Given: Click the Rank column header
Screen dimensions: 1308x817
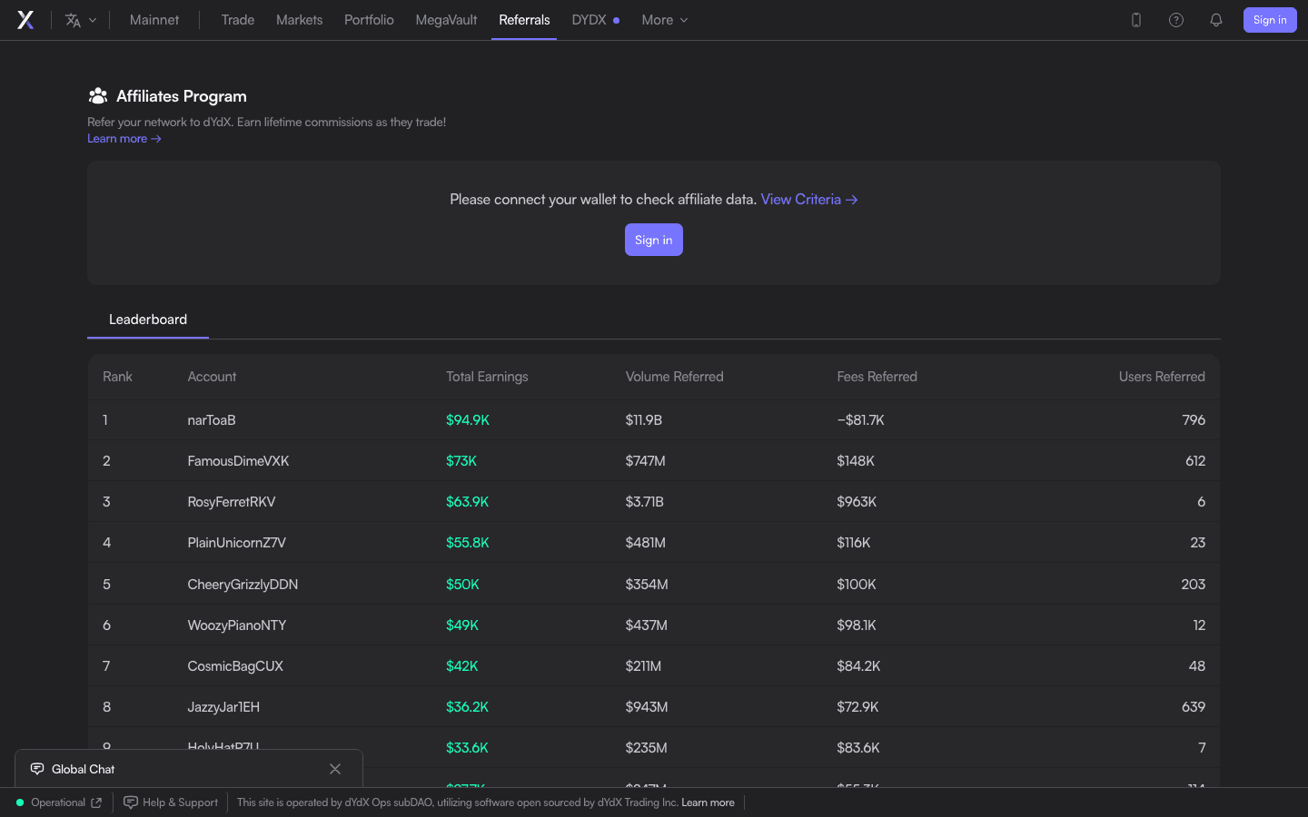Looking at the screenshot, I should click(117, 377).
